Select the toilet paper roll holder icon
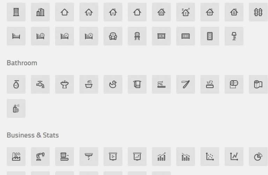 234,84
